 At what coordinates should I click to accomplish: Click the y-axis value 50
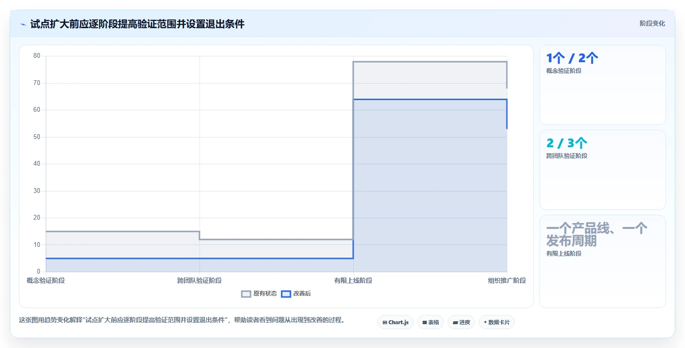pyautogui.click(x=37, y=137)
